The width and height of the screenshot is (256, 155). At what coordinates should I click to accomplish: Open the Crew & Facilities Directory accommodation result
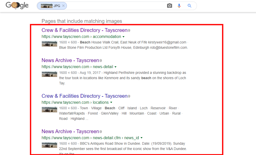[x=84, y=30]
